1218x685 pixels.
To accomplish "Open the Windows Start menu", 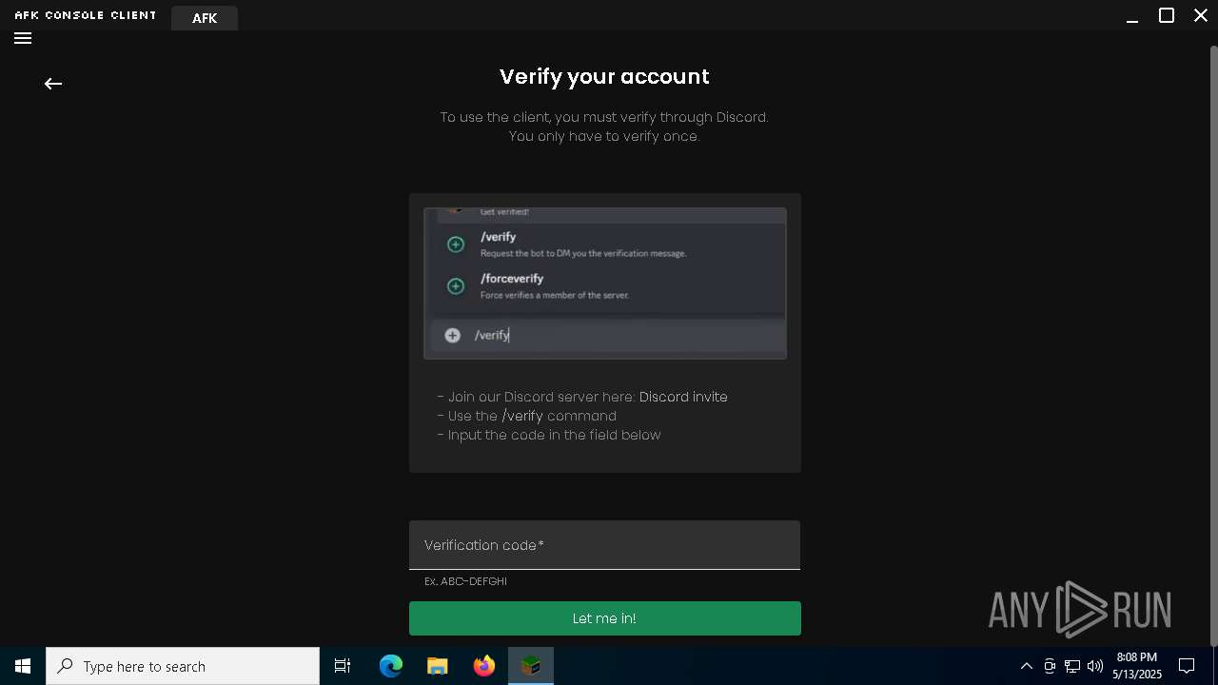I will (x=23, y=666).
